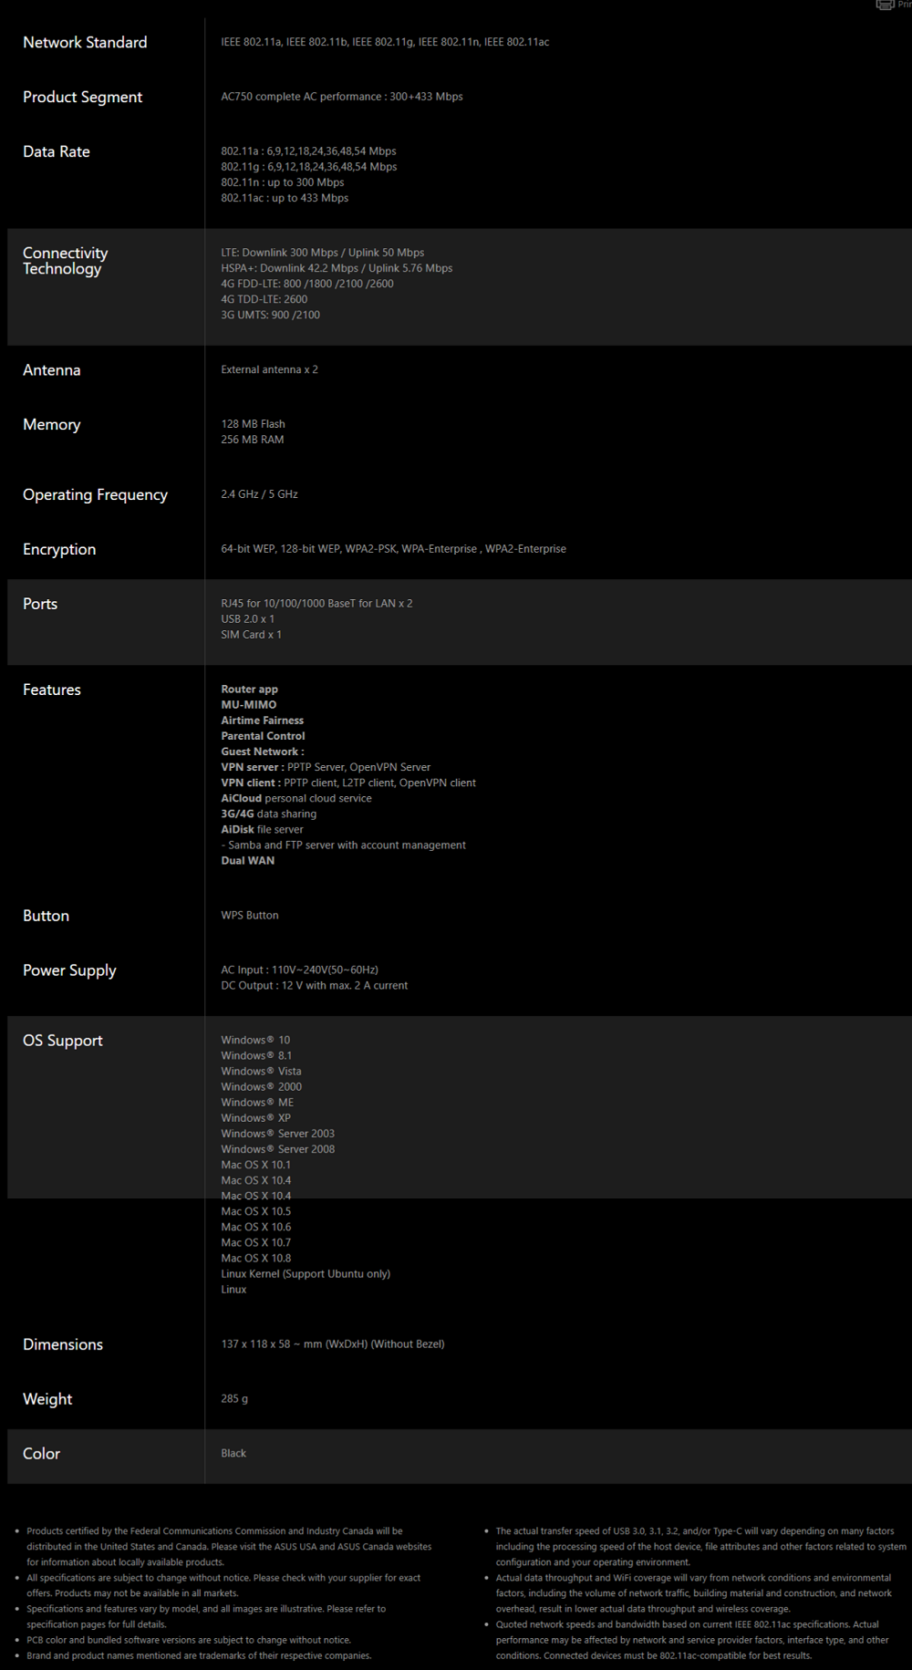This screenshot has height=1670, width=912.
Task: Click the Network Standard row label
Action: pos(85,42)
